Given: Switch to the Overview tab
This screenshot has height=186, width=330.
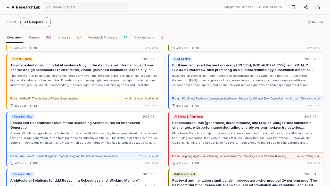Looking at the screenshot, I should [x=14, y=37].
